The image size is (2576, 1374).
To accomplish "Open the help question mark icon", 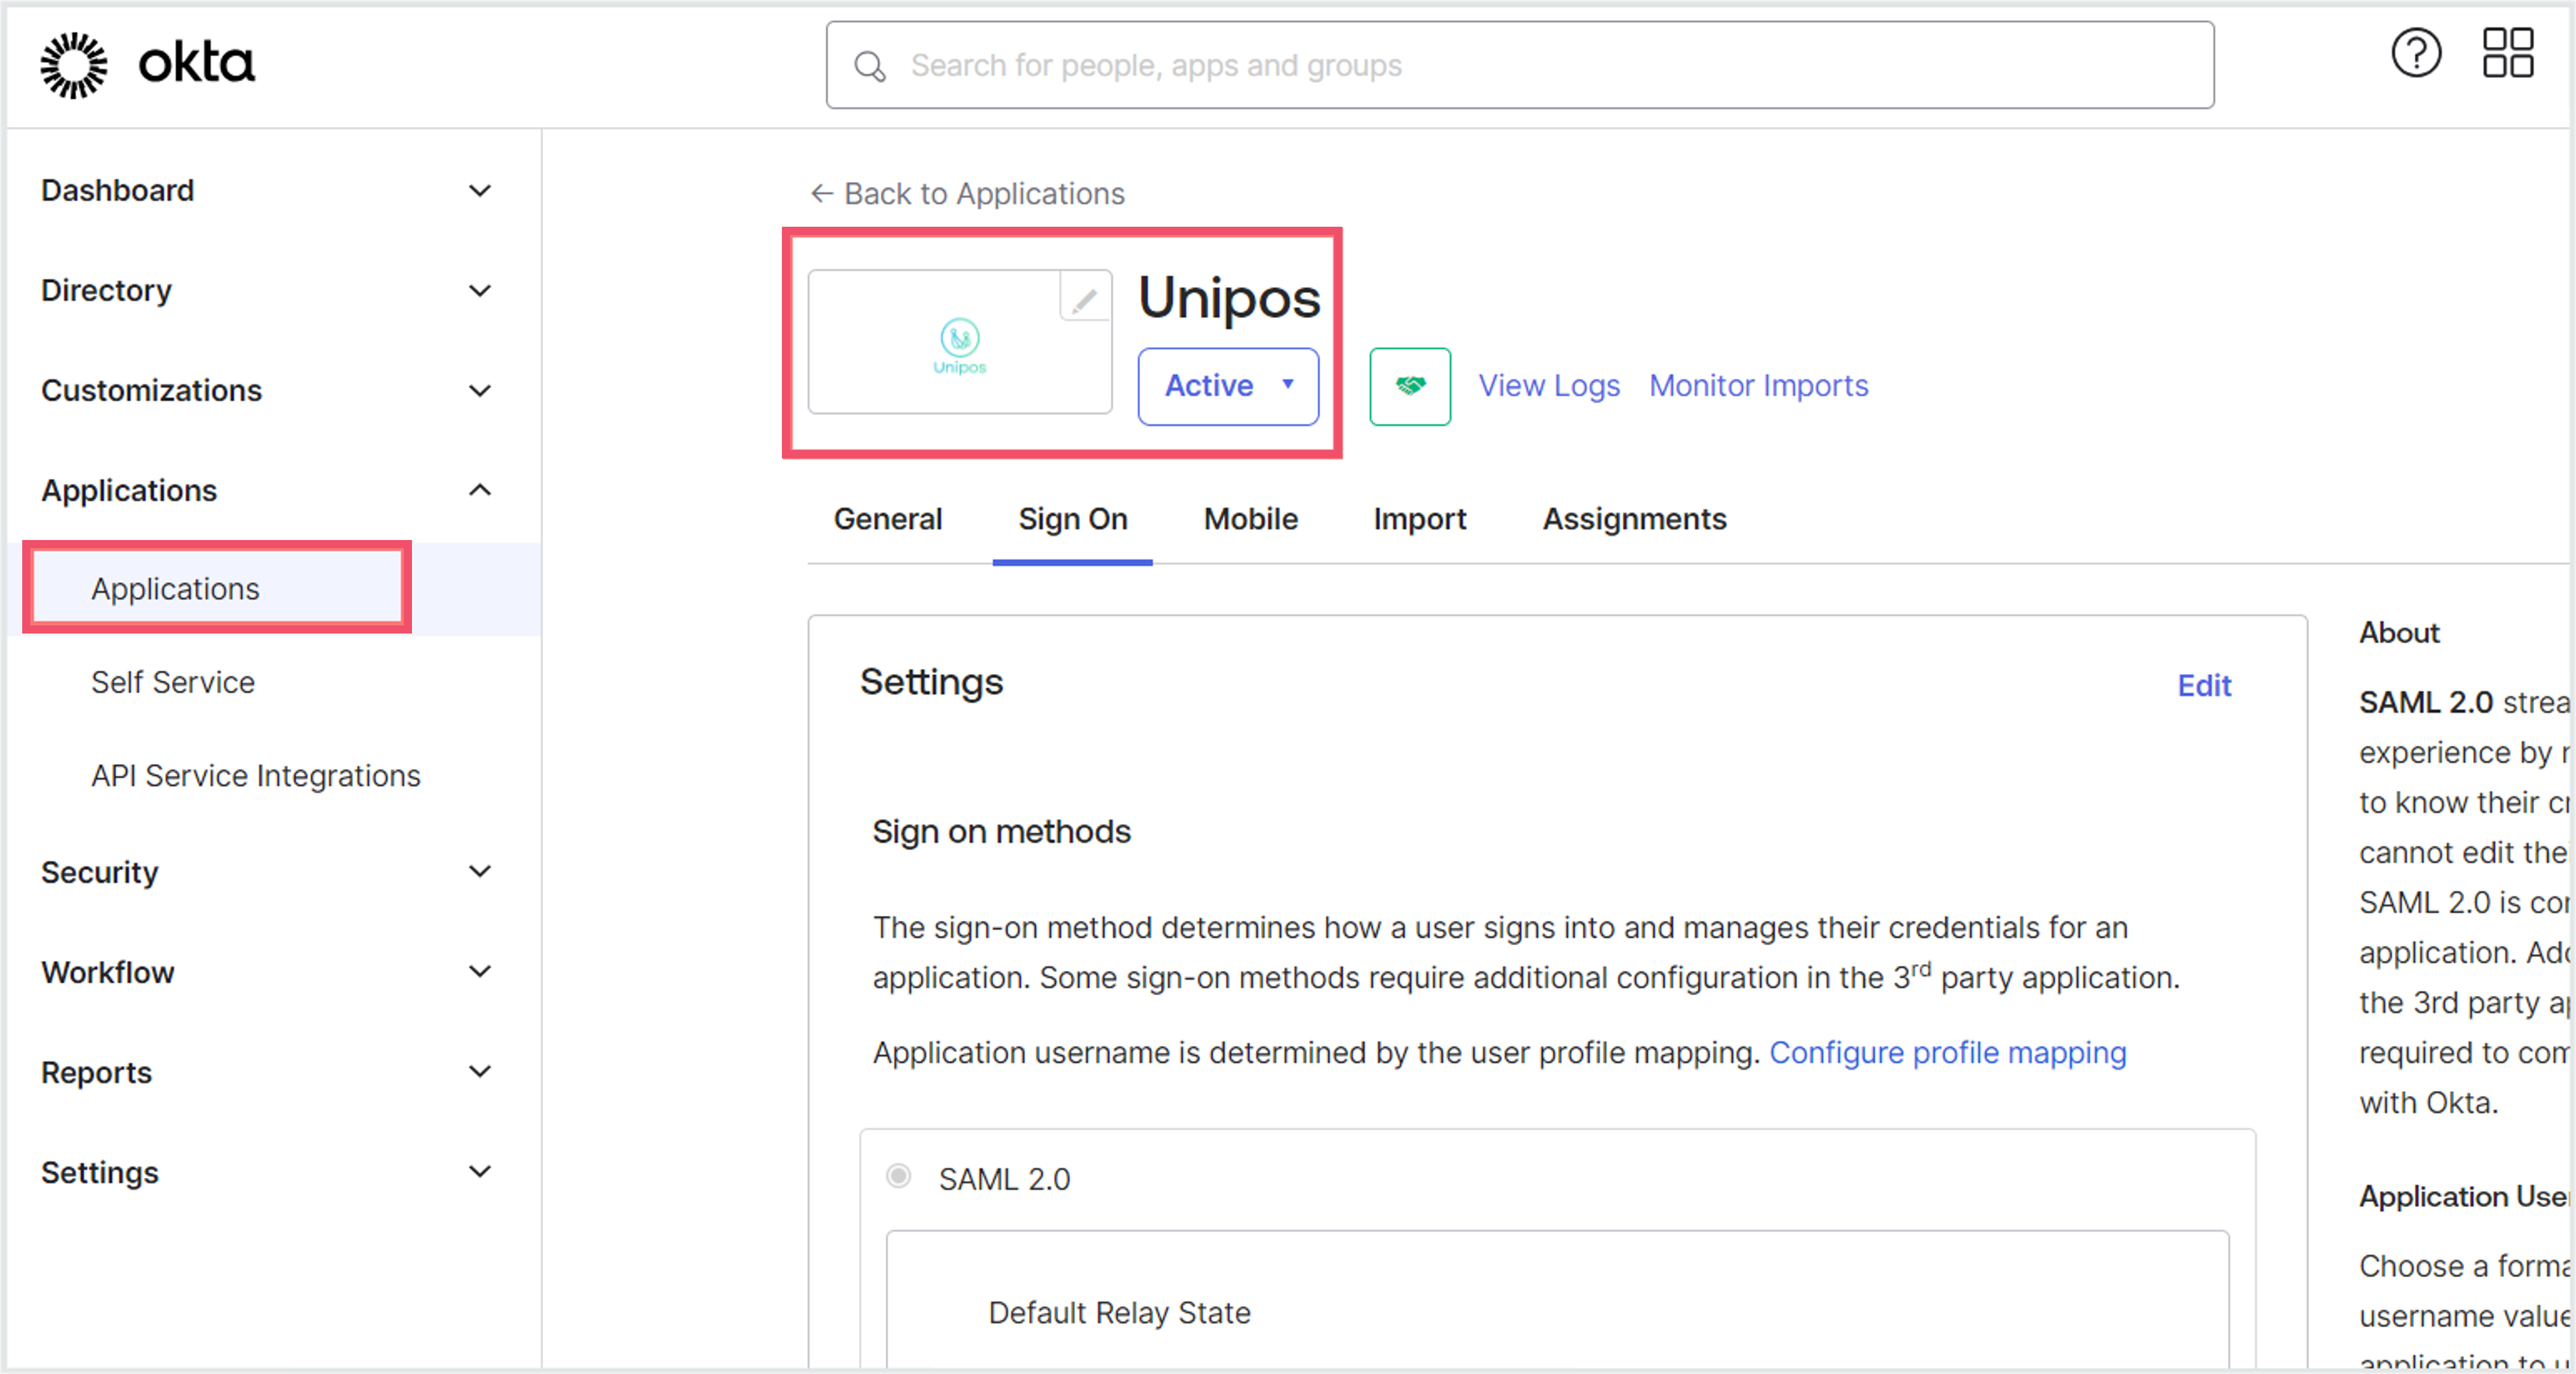I will pos(2416,53).
